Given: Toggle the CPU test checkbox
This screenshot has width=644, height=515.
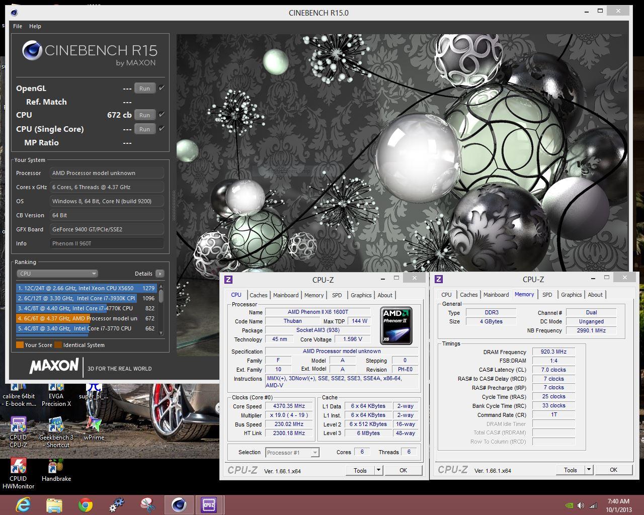Looking at the screenshot, I should click(x=162, y=115).
